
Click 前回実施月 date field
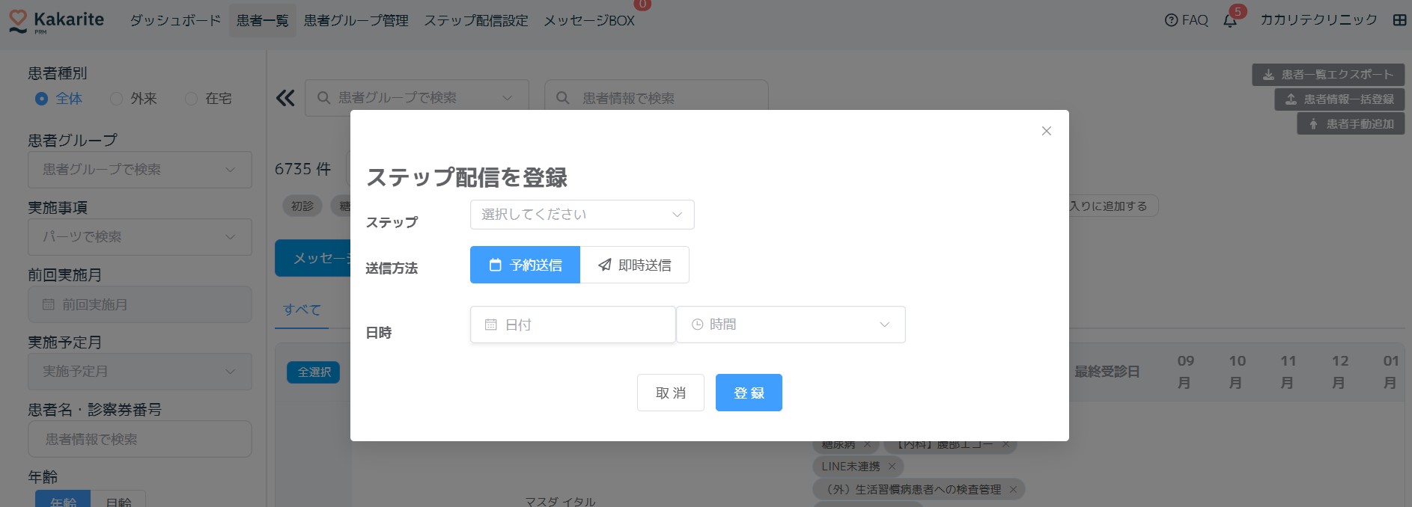coord(140,304)
